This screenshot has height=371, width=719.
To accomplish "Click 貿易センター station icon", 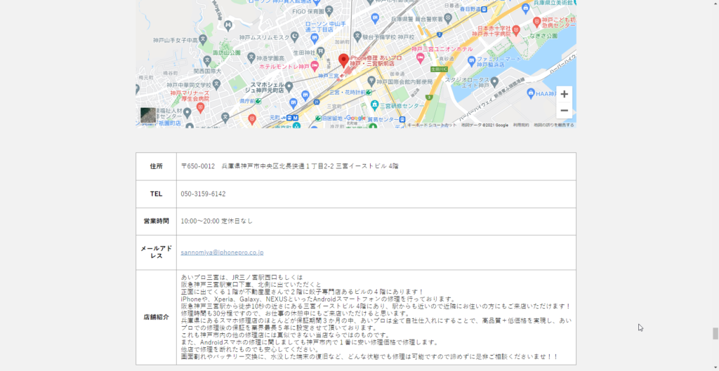I will tap(402, 119).
